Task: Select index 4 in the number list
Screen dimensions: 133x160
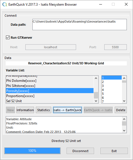Action: point(112,90)
